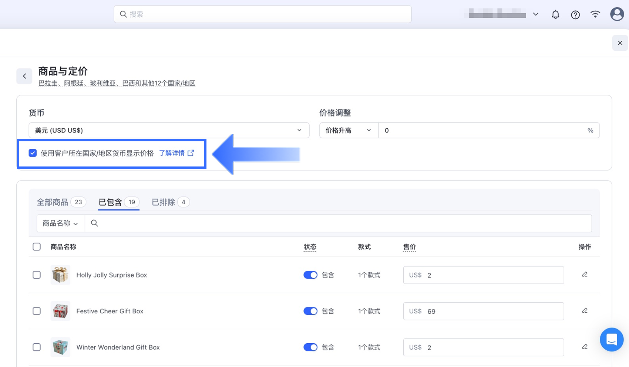Click the blurred account name in header
The width and height of the screenshot is (629, 367).
[x=496, y=14]
